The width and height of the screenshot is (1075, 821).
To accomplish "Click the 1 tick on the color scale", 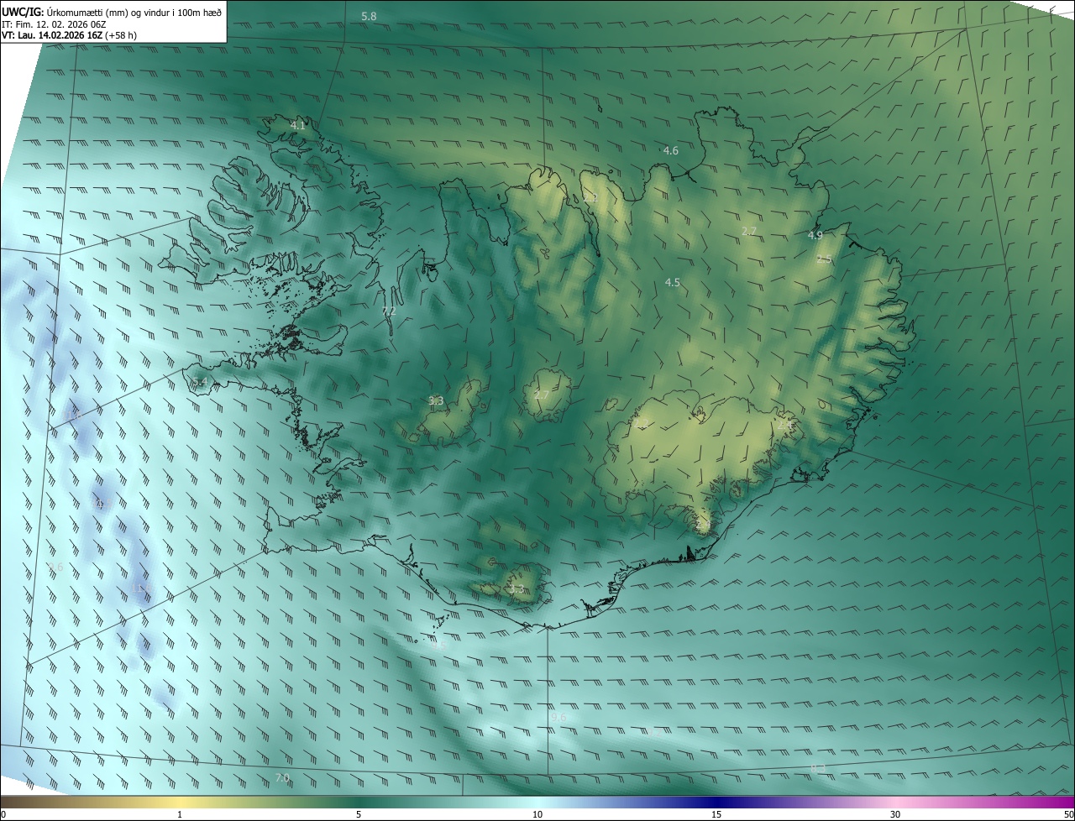I will point(180,814).
